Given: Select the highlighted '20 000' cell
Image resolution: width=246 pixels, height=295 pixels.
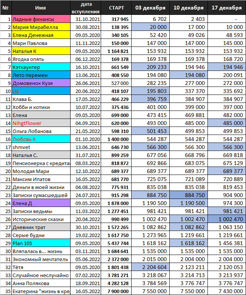Looking at the screenshot, I should point(150,27).
